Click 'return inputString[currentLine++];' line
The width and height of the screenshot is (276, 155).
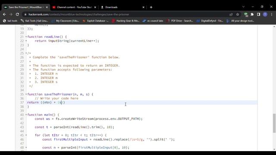click(x=67, y=41)
